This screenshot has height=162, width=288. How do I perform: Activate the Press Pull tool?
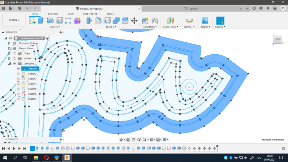click(x=89, y=21)
